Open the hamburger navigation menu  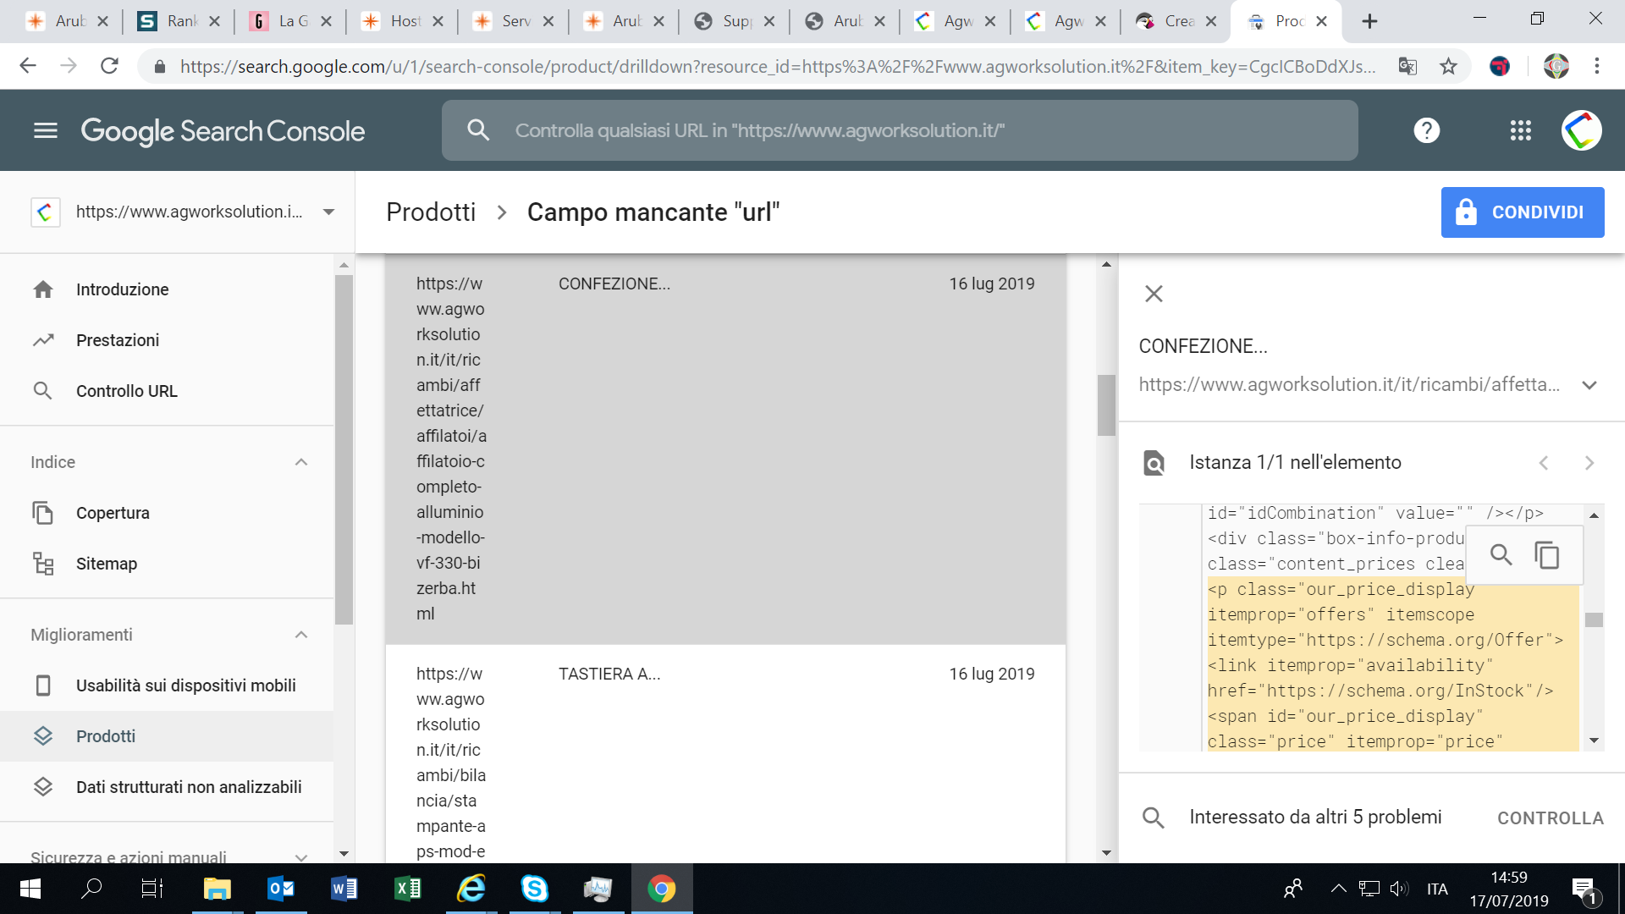(x=46, y=130)
